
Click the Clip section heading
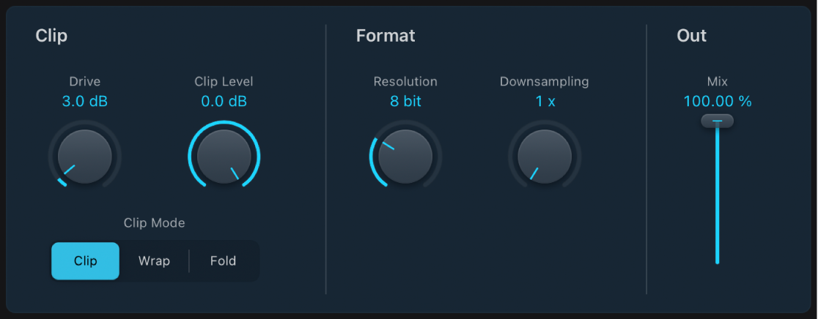51,35
